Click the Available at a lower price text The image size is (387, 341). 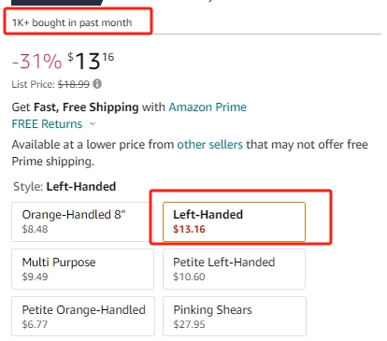pos(93,145)
